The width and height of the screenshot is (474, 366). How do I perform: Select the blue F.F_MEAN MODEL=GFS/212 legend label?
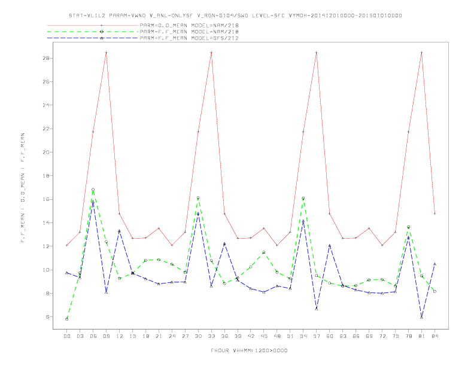pyautogui.click(x=189, y=38)
